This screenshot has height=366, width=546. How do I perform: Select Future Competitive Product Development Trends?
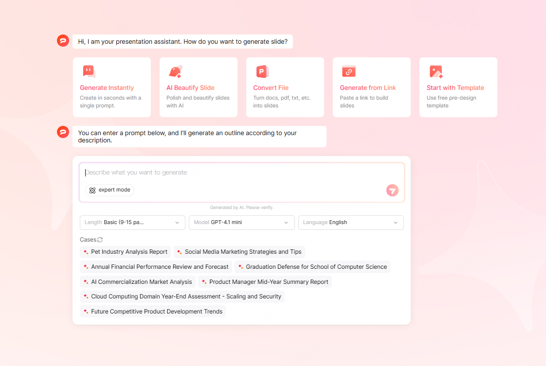pyautogui.click(x=152, y=311)
